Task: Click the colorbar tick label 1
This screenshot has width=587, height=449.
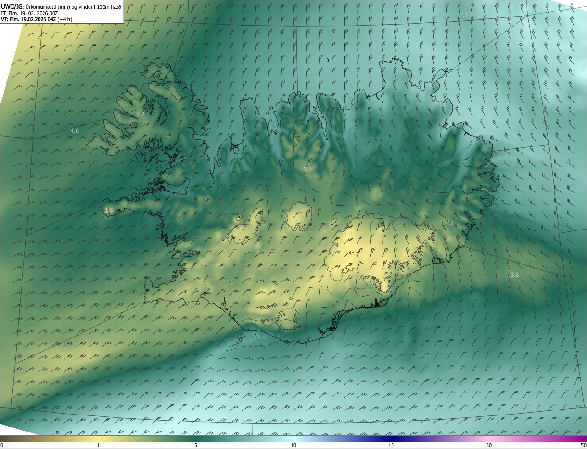Action: pos(98,445)
